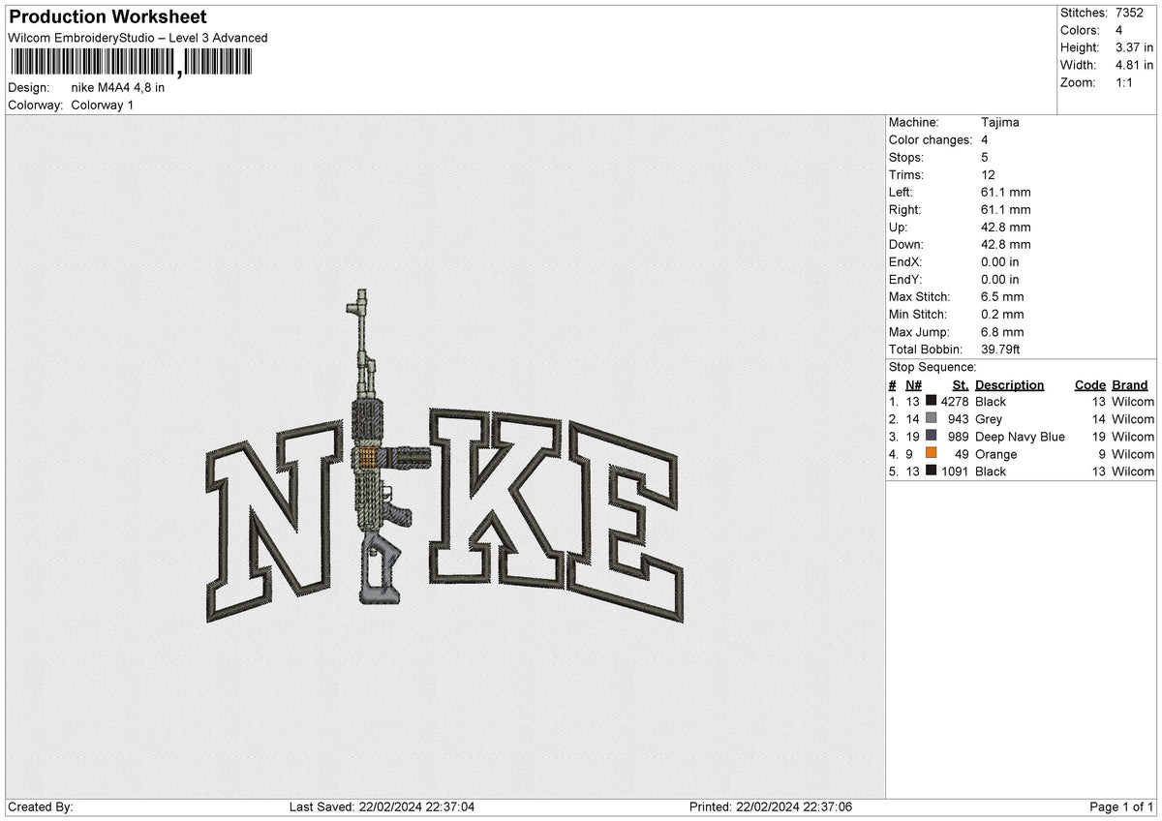Click the 'Deep Navy Blue' description text

(1020, 436)
